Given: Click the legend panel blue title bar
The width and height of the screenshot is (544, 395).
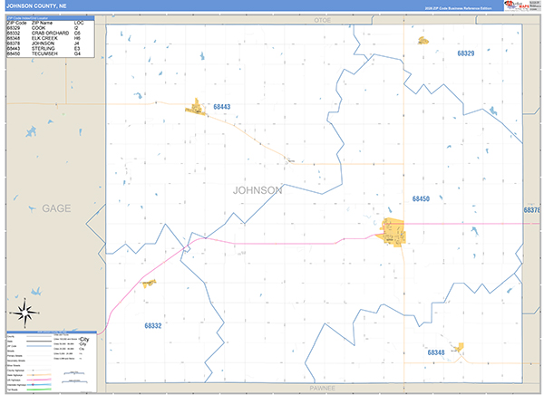Looking at the screenshot, I should [52, 332].
